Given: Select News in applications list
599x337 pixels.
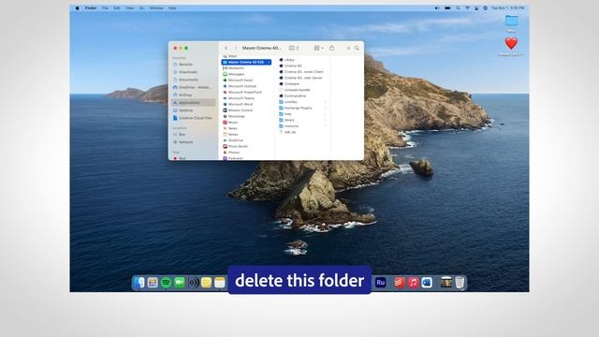Looking at the screenshot, I should [x=232, y=128].
